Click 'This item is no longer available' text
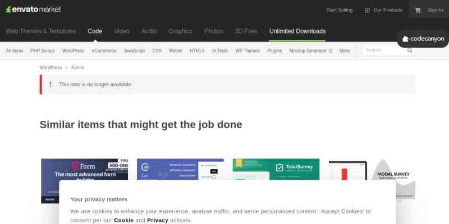 pyautogui.click(x=95, y=85)
